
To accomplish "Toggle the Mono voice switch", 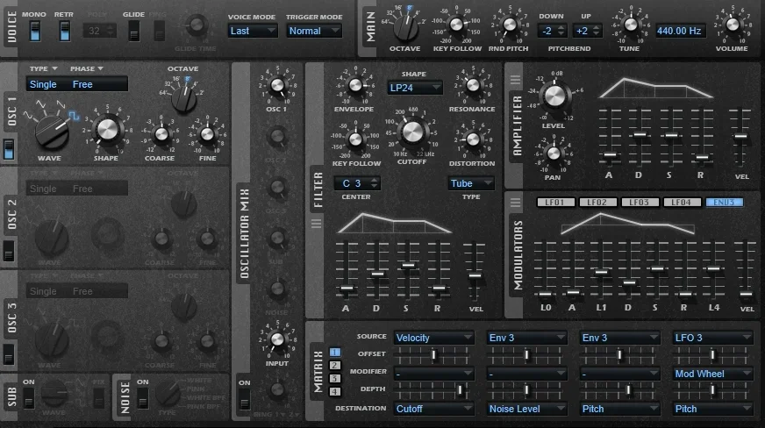I will coord(34,31).
